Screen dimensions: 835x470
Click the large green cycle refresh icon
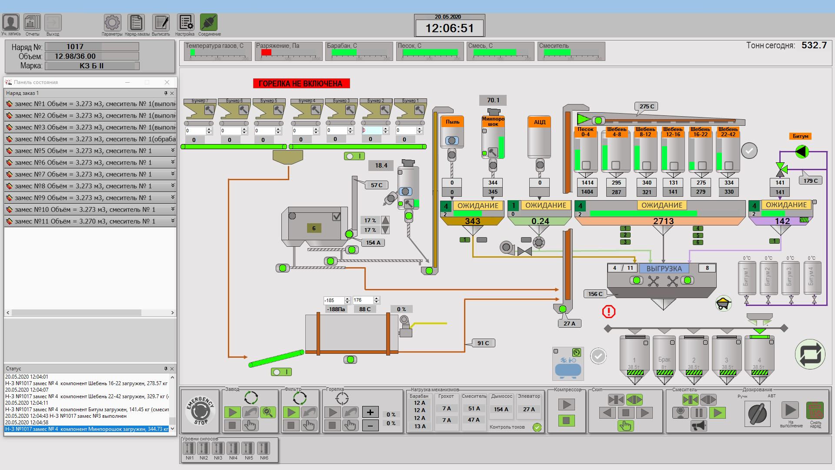coord(810,354)
